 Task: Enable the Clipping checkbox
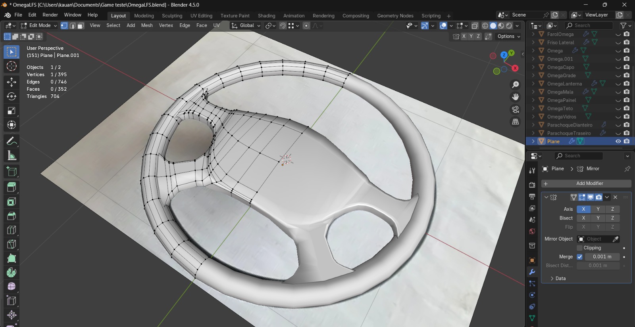click(579, 248)
